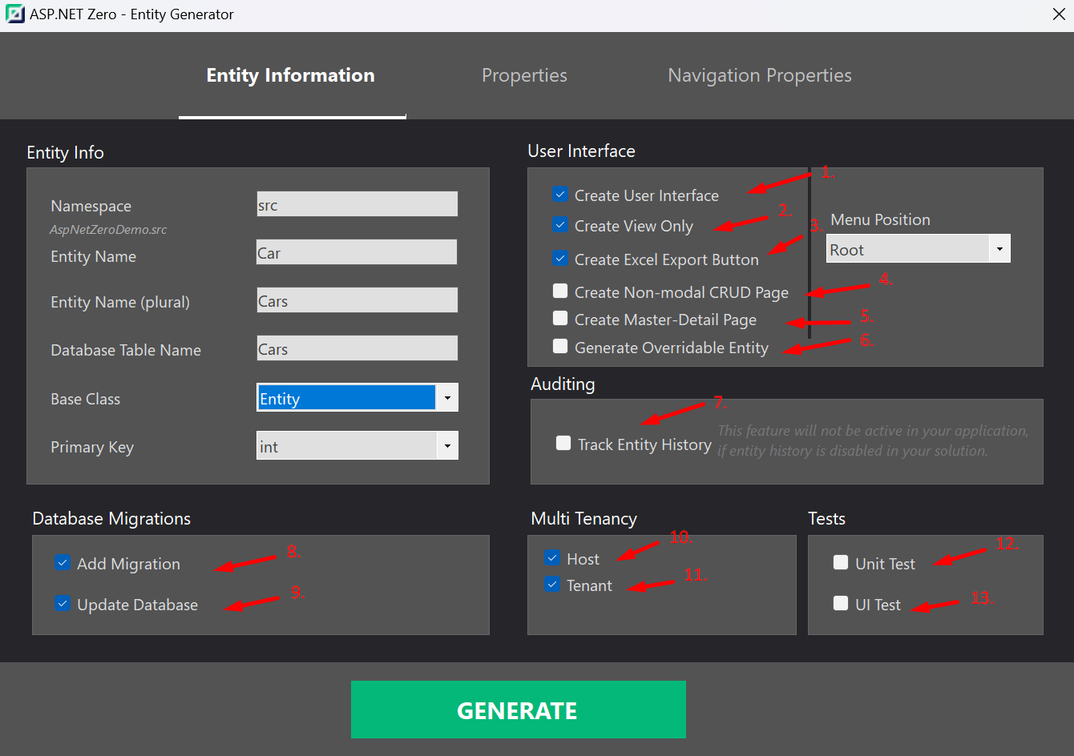Disable the Tenant option
Viewport: 1074px width, 756px height.
coord(551,585)
